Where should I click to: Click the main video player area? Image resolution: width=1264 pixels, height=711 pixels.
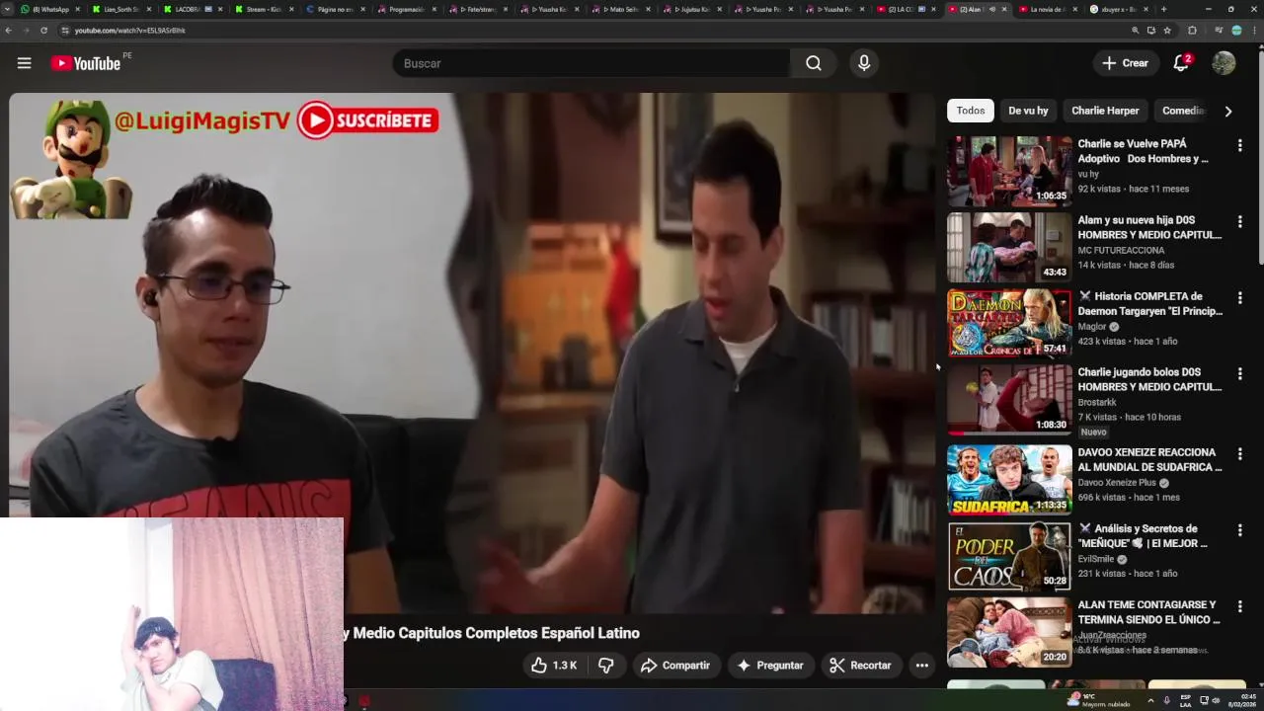(x=472, y=353)
